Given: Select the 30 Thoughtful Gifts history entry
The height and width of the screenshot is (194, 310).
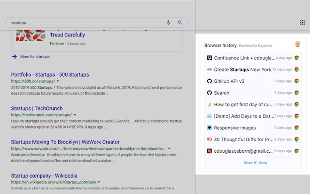Looking at the screenshot, I should click(x=243, y=139).
